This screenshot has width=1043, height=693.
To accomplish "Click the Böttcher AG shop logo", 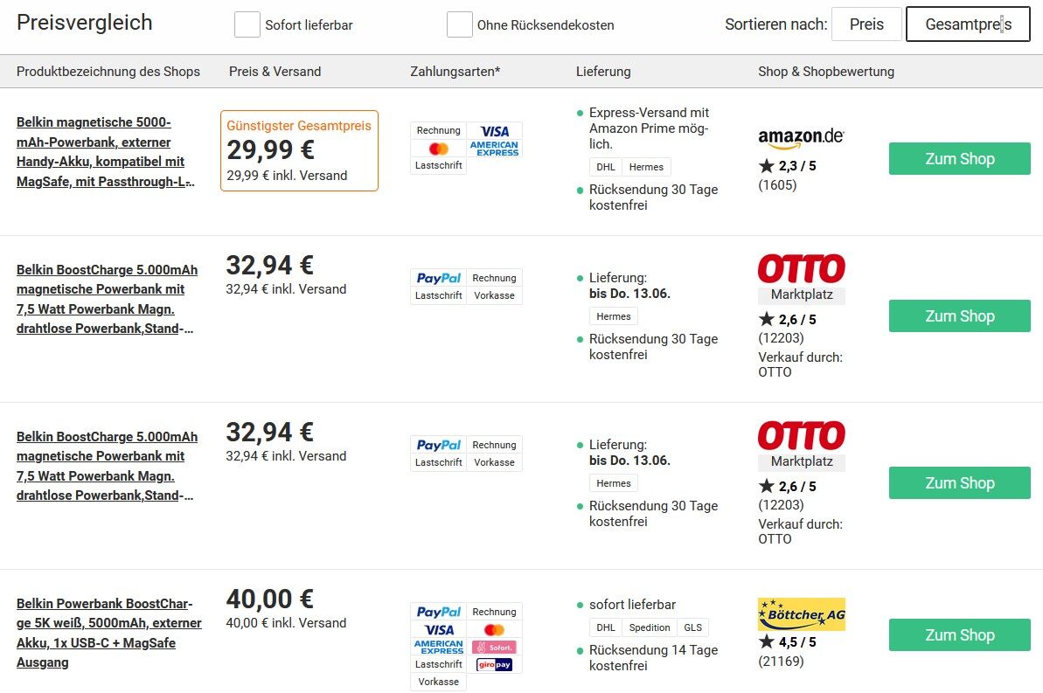I will [x=802, y=613].
